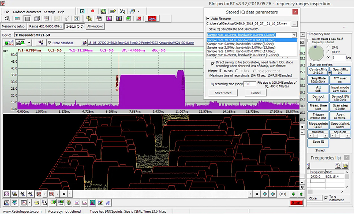Screen dimensions: 354x214
Task: Select the 100Hz frequency tune radio button
Action: click(x=328, y=52)
